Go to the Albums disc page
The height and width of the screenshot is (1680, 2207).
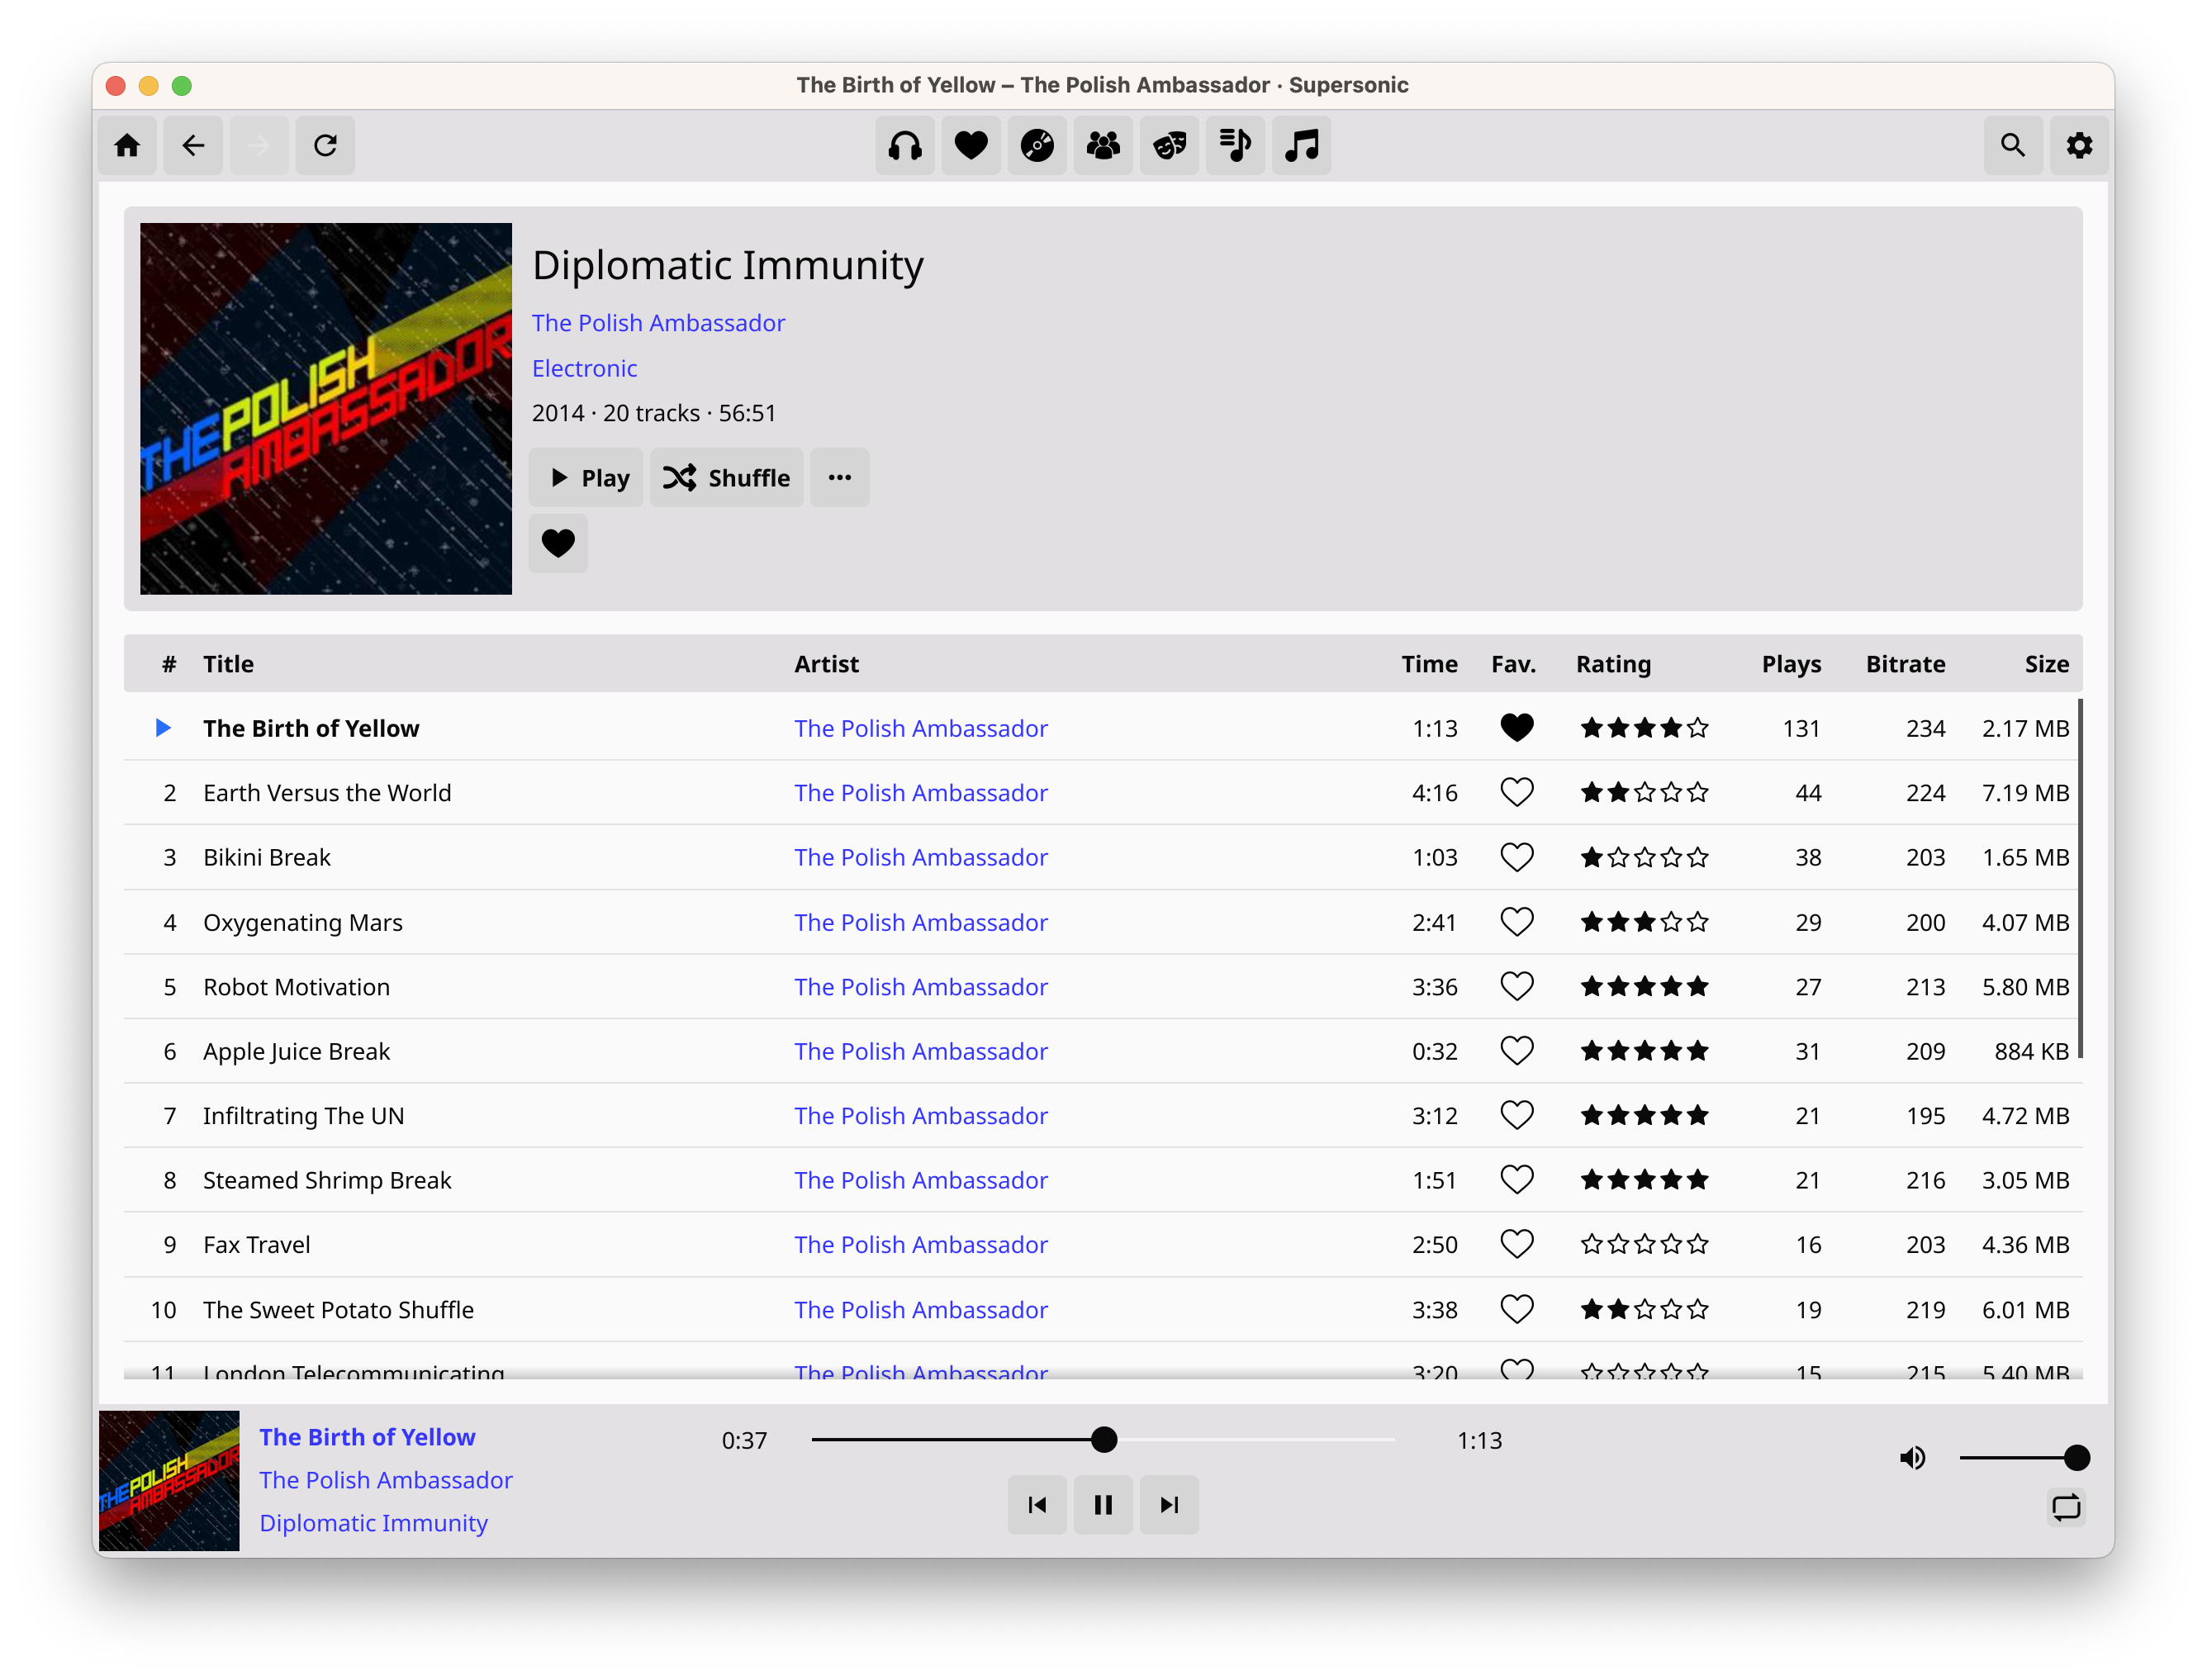click(x=1036, y=146)
